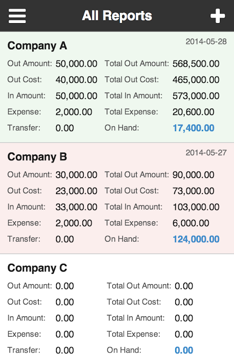
Task: Click Company A Expense value 2,000.00
Action: click(74, 112)
